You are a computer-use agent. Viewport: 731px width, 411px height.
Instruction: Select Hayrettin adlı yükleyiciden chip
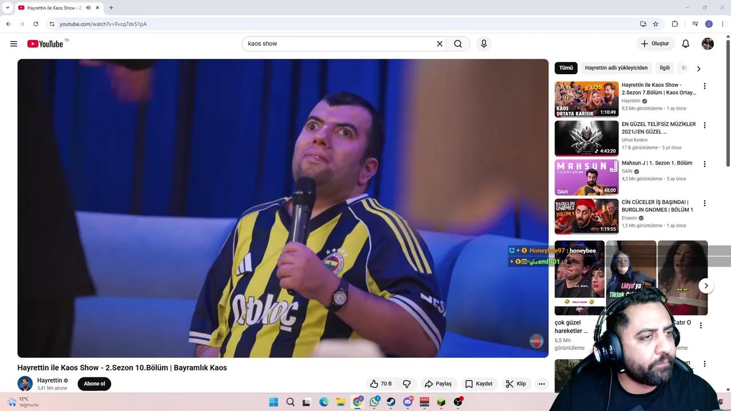(x=616, y=68)
